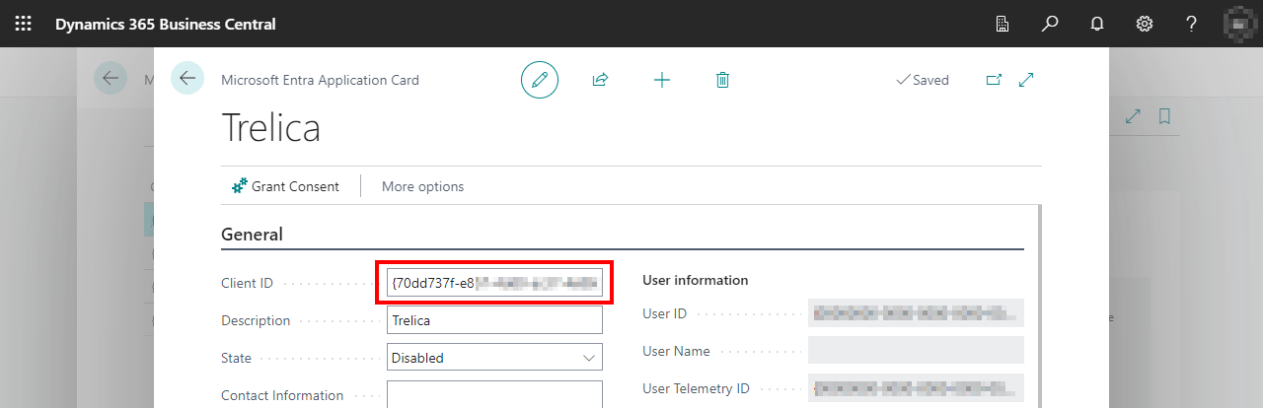Create a new record with the plus icon
1263x408 pixels.
pyautogui.click(x=662, y=80)
